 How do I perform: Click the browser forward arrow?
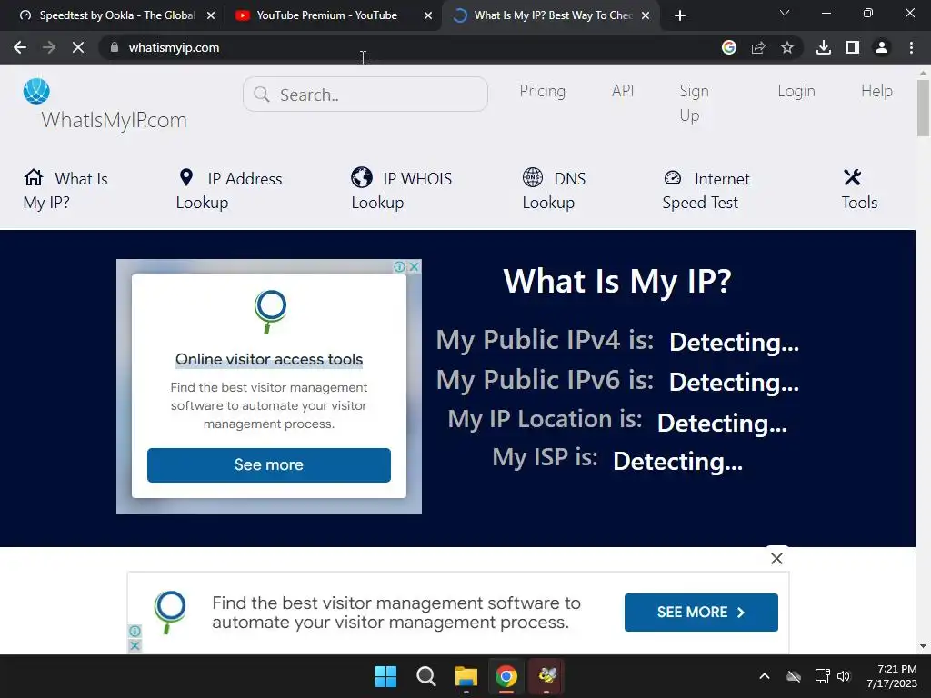pos(49,47)
